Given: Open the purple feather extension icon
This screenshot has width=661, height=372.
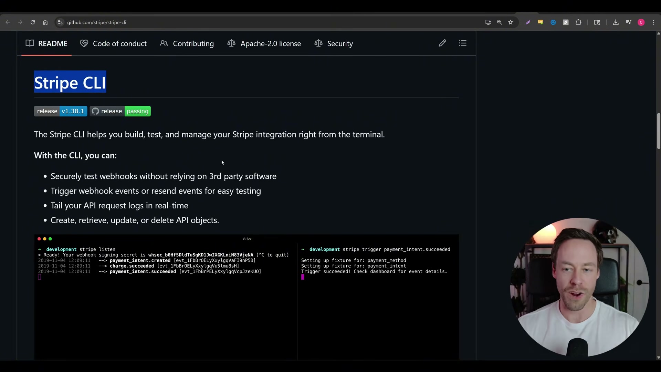Looking at the screenshot, I should 528,22.
